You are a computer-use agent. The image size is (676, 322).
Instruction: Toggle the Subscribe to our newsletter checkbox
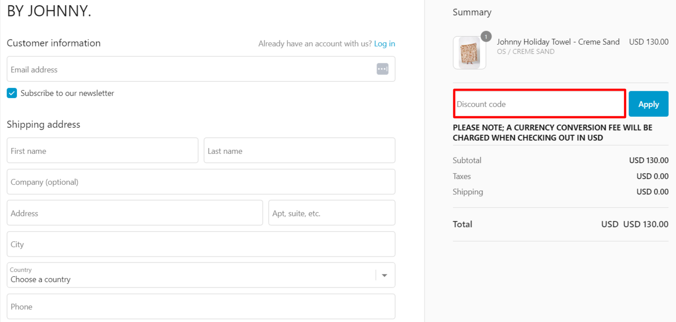tap(12, 93)
